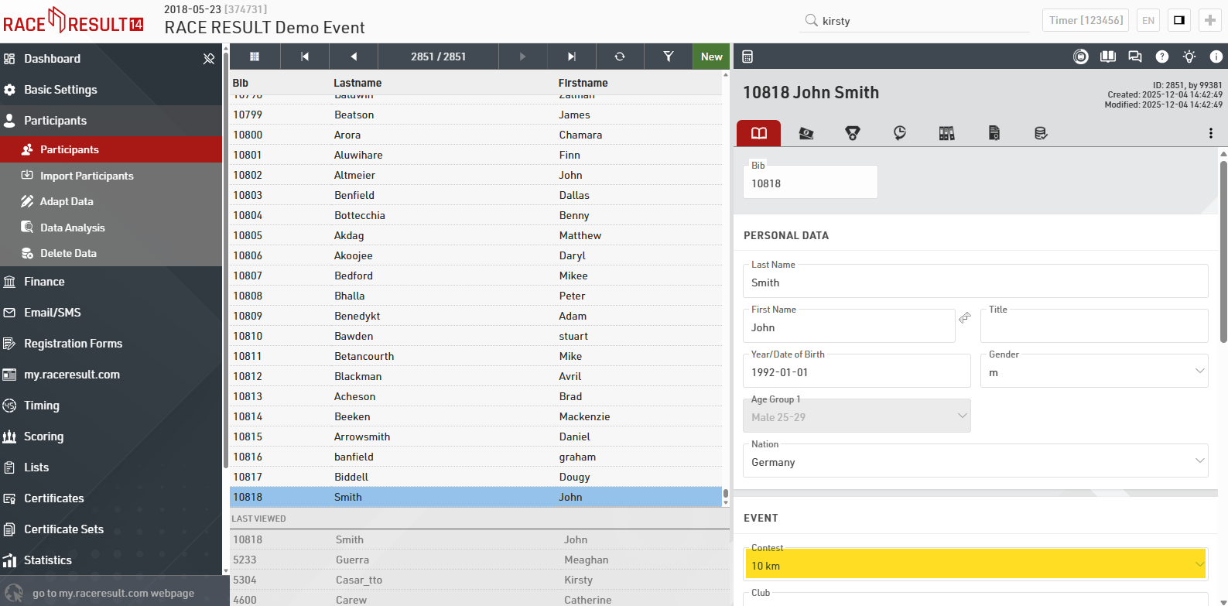Open the grid view icon
Image resolution: width=1228 pixels, height=606 pixels.
(x=255, y=56)
